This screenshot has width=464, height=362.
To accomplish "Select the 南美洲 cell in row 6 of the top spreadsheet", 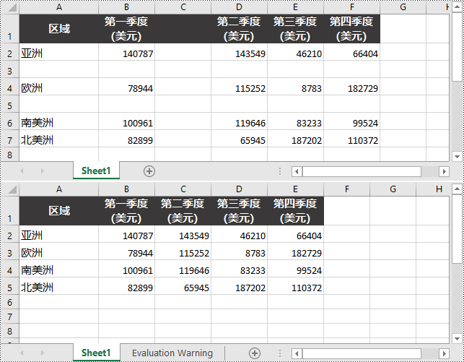I will click(x=59, y=121).
